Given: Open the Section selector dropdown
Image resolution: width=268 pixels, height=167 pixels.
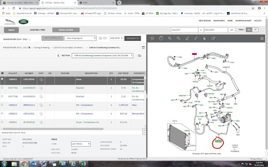Looking at the screenshot, I should coord(102,55).
